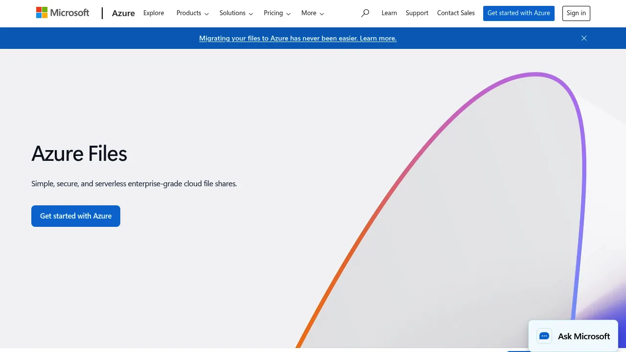The width and height of the screenshot is (626, 352).
Task: Click the Microsoft logo
Action: [x=63, y=13]
